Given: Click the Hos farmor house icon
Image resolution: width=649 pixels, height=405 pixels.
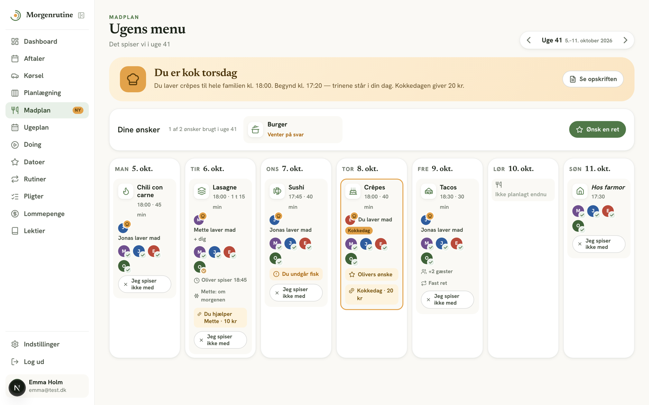Looking at the screenshot, I should (x=580, y=191).
